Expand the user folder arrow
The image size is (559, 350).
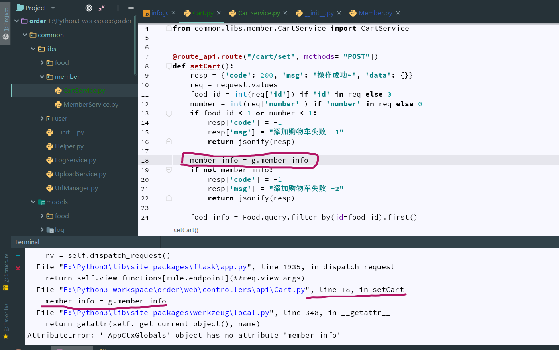(42, 118)
